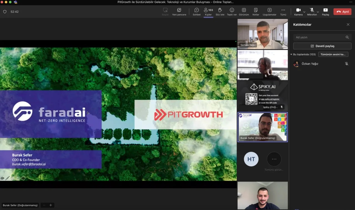Click the 52:42 meeting timer

click(x=14, y=12)
